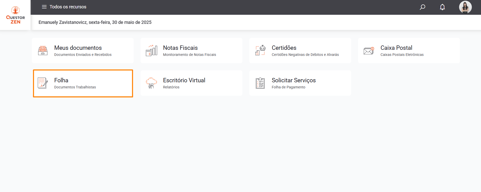481x192 pixels.
Task: Click the Caixa Postal envelope icon
Action: click(x=369, y=51)
